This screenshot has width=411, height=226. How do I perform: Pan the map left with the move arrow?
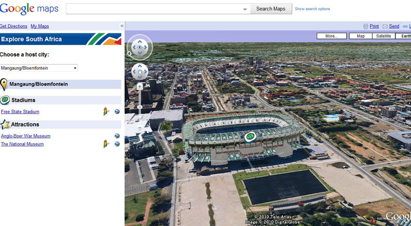tap(134, 71)
